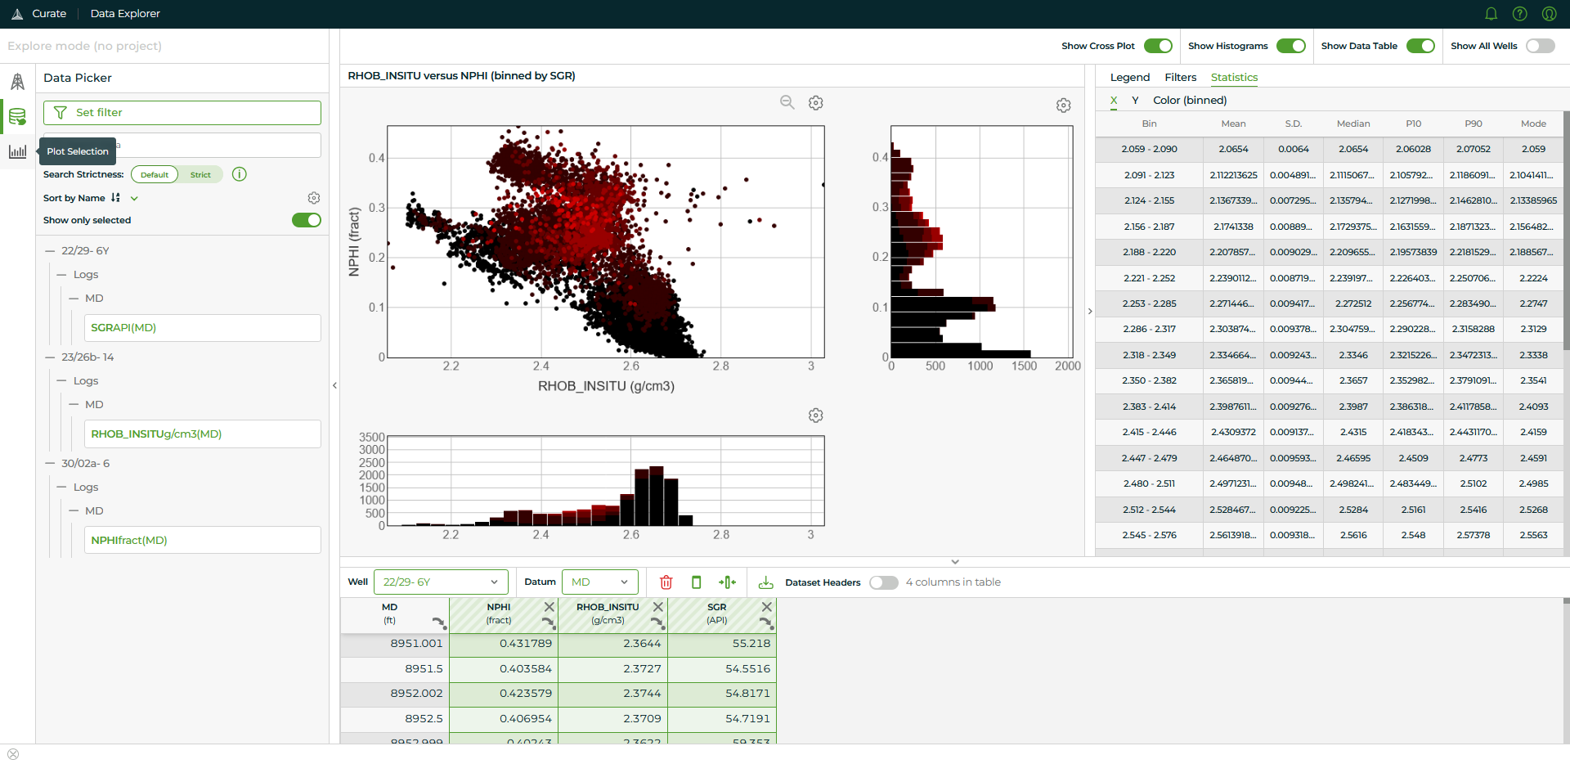Viewport: 1570px width, 764px height.
Task: Open user account icon
Action: (x=1550, y=14)
